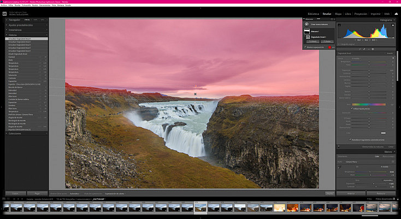Screen dimensions: 401x219
Task: Open the red overlay color swatch
Action: [329, 48]
